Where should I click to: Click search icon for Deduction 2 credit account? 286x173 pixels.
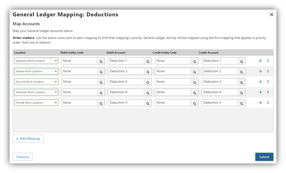[x=241, y=72]
